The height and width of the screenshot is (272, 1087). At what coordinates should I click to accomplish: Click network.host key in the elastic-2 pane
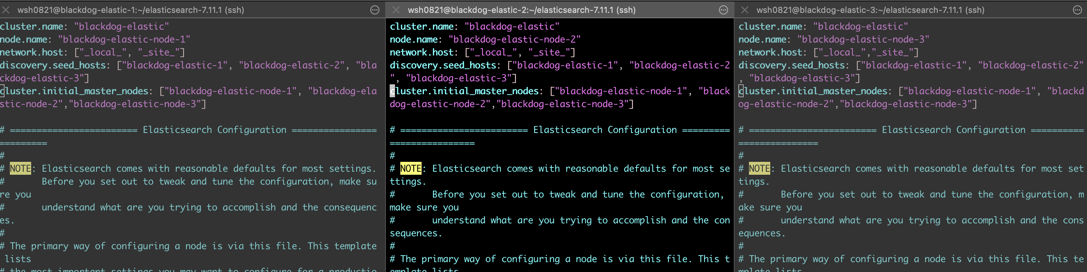(422, 52)
